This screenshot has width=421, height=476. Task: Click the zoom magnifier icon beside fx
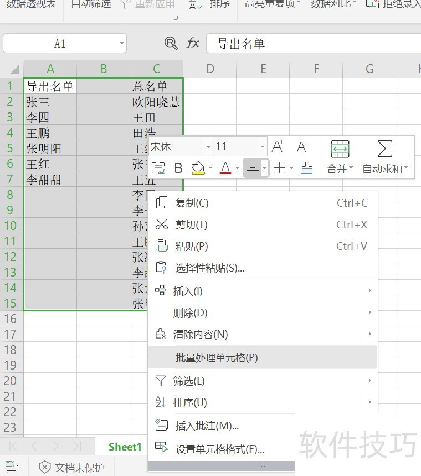pos(171,43)
